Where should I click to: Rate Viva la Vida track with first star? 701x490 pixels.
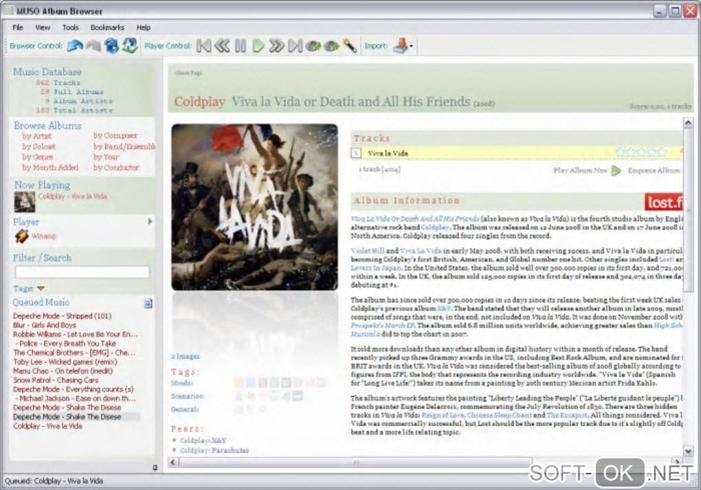(621, 153)
